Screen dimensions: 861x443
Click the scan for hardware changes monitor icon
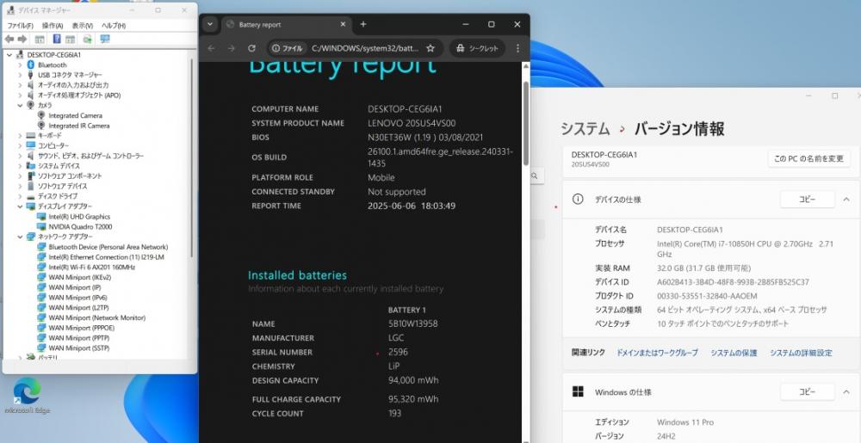[x=105, y=39]
